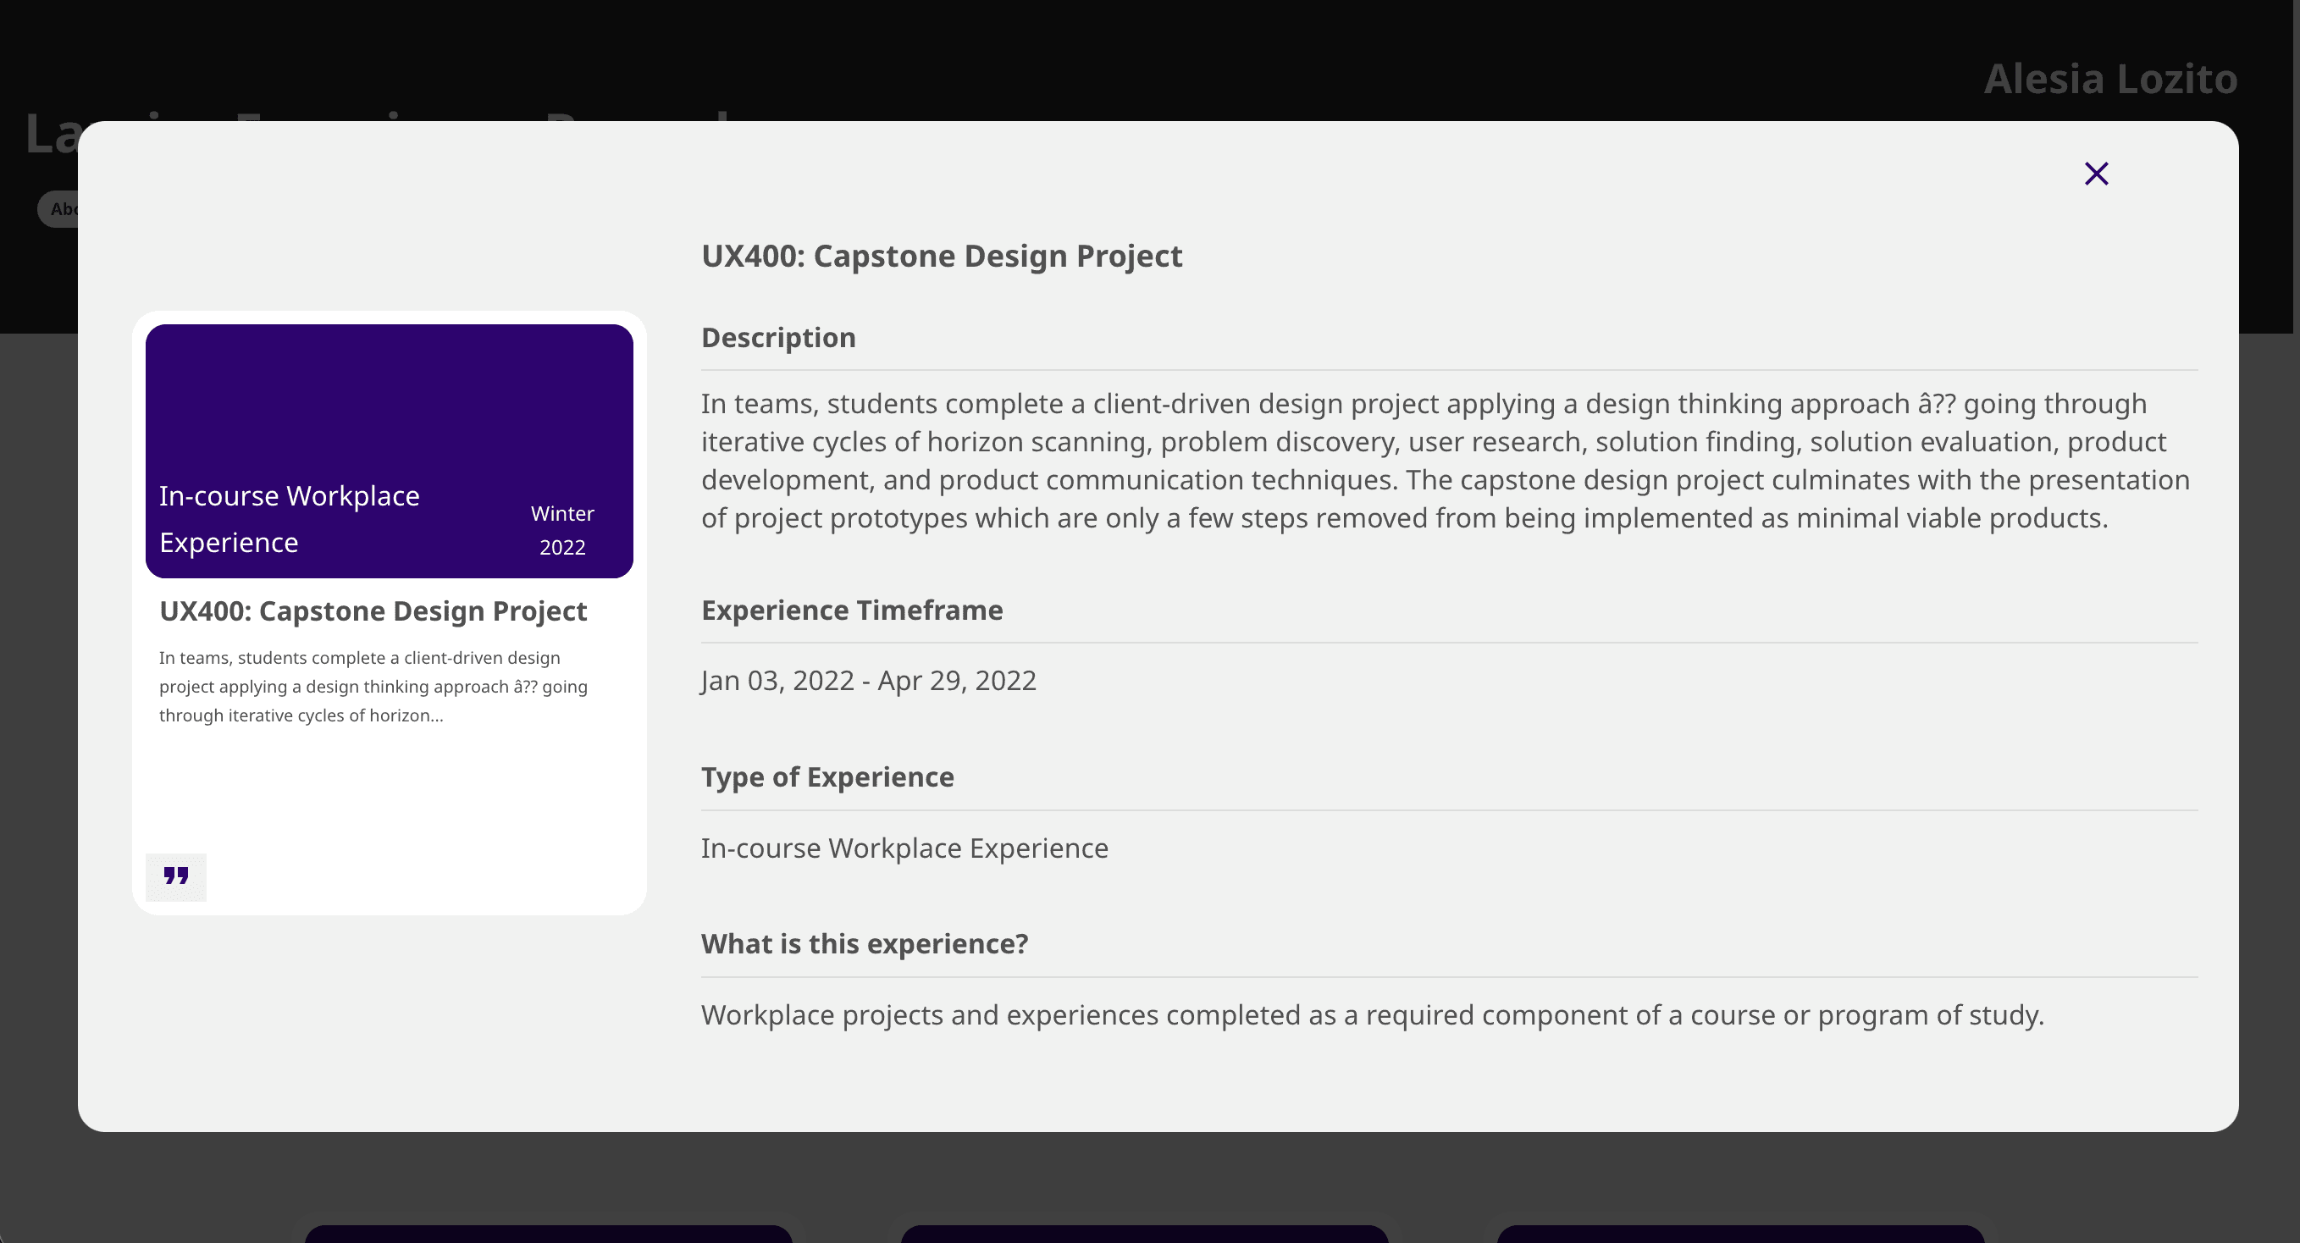This screenshot has width=2300, height=1243.
Task: Click the Type of Experience heading
Action: pyautogui.click(x=827, y=777)
